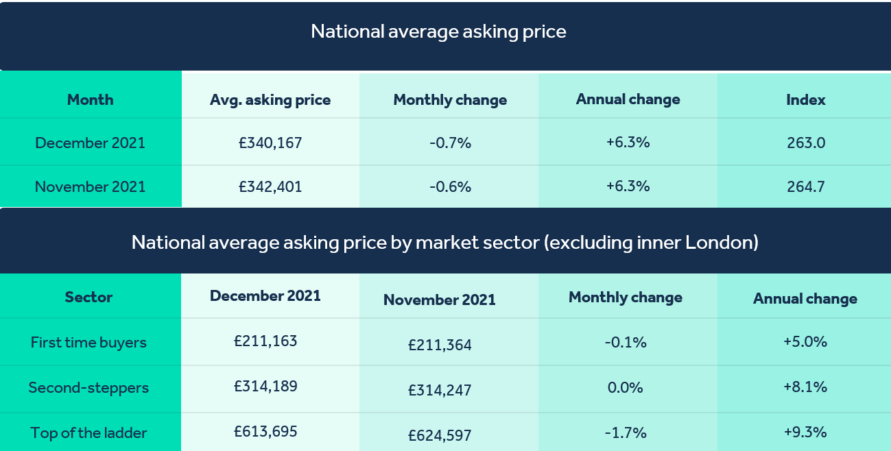Click the £211,163 December price cell
Viewport: 891px width, 451px height.
click(265, 341)
